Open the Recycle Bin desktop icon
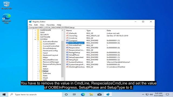This screenshot has width=173, height=97. pyautogui.click(x=6, y=5)
